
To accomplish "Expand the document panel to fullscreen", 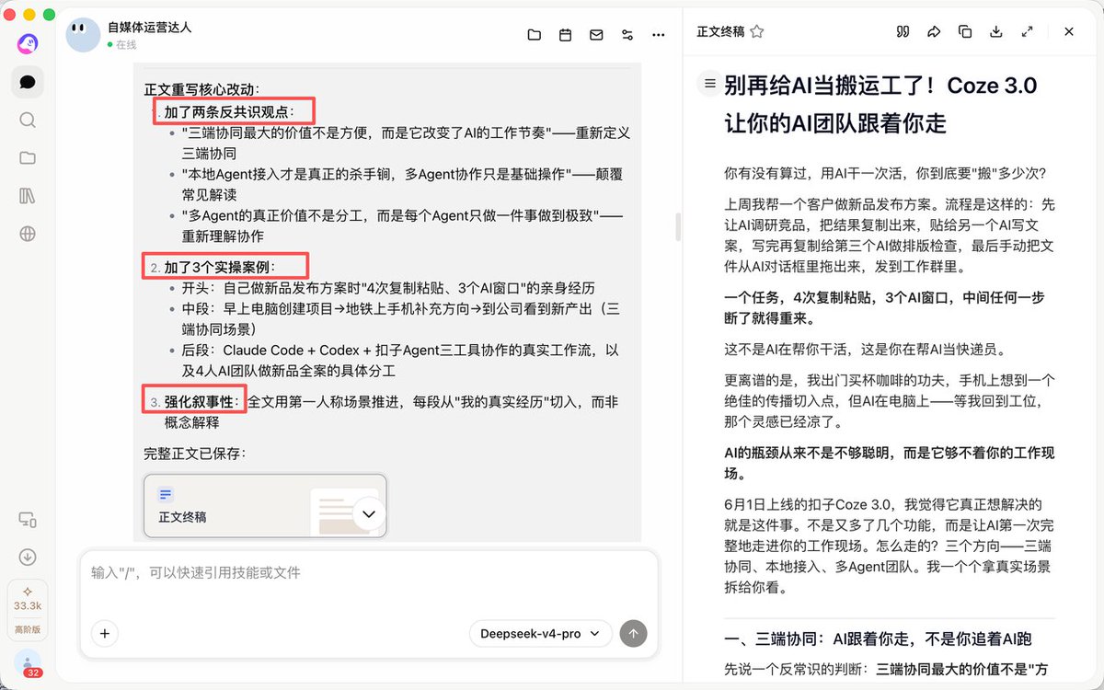I will tap(1027, 31).
